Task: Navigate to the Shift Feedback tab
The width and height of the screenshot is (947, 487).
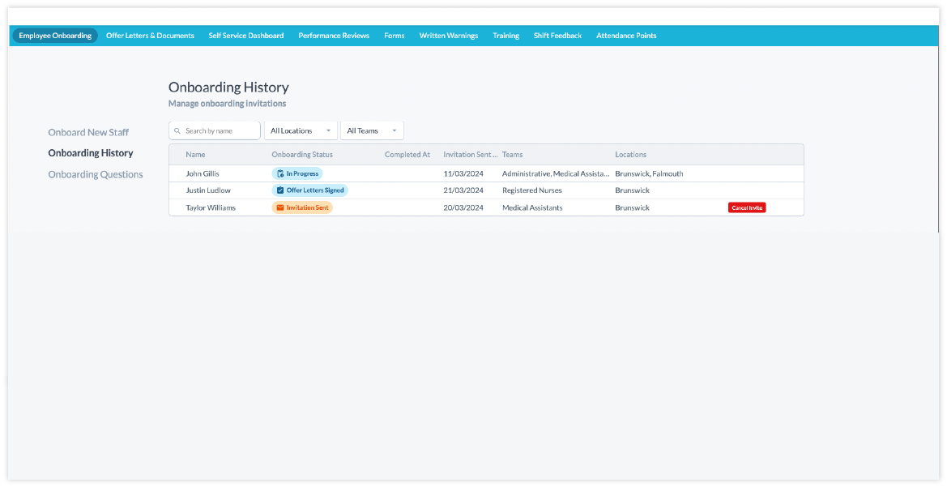Action: coord(557,36)
